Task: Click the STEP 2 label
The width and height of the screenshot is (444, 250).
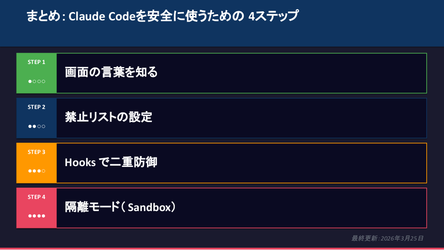Action: click(x=36, y=107)
